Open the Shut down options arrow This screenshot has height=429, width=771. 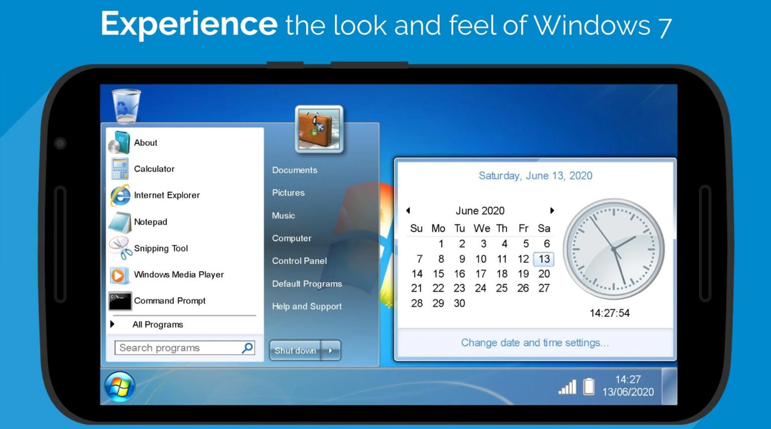331,351
